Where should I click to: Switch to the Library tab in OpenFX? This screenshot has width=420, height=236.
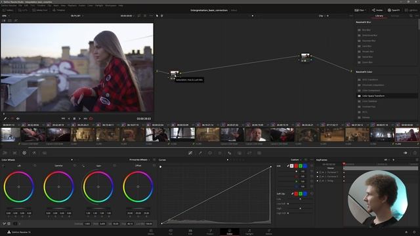click(379, 16)
